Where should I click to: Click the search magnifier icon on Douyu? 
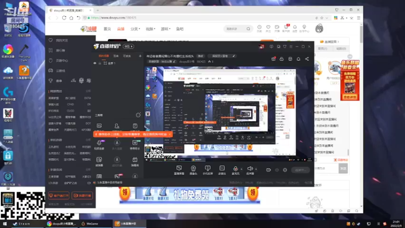tap(248, 29)
